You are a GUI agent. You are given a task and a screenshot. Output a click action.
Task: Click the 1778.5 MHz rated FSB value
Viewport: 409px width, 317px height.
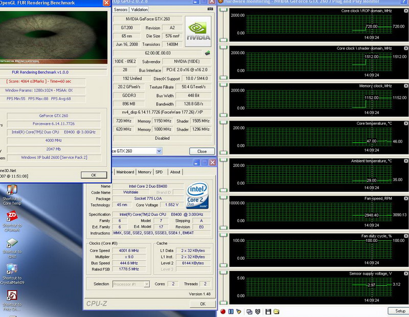click(x=129, y=269)
